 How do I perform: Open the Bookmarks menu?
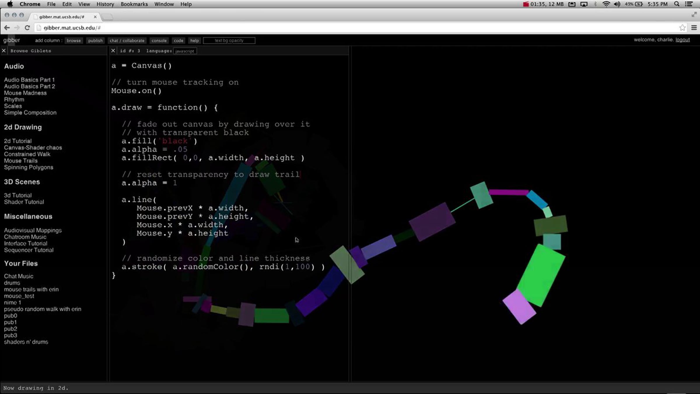(134, 4)
